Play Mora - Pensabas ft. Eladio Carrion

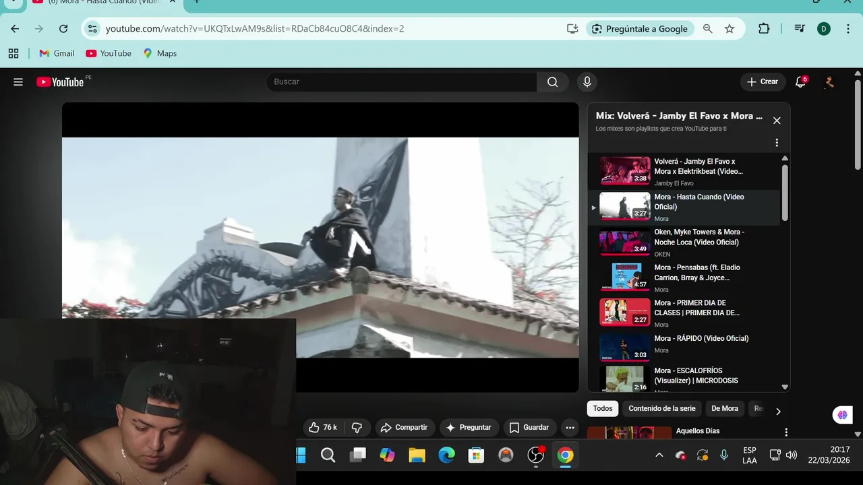[684, 277]
